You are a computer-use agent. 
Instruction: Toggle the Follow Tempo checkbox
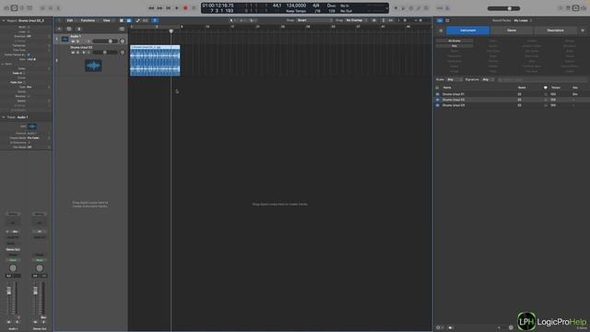pos(29,54)
